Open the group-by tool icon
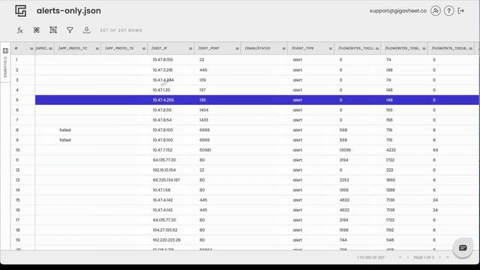Viewport: 480px width, 270px height. pos(37,30)
